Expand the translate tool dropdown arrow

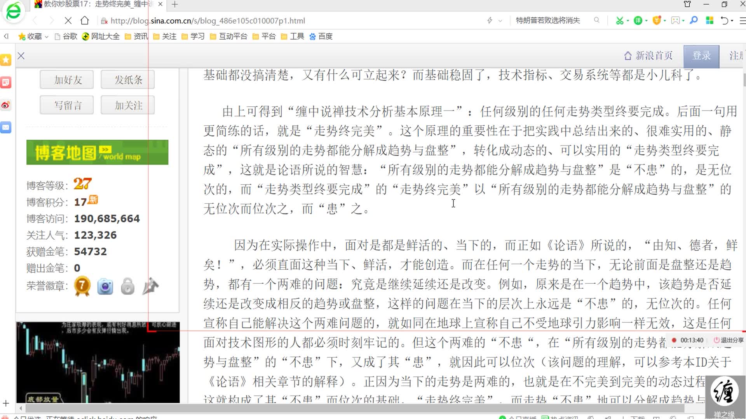pos(646,21)
